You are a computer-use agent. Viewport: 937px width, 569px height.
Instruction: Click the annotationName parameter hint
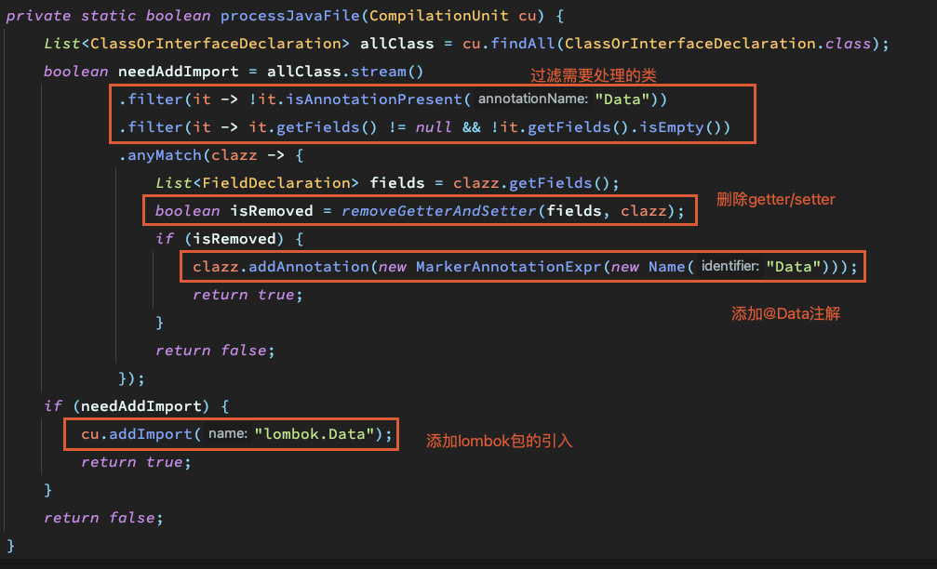532,99
